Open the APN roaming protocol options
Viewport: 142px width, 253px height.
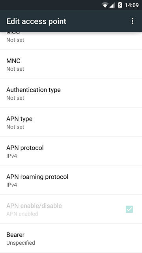point(71,180)
